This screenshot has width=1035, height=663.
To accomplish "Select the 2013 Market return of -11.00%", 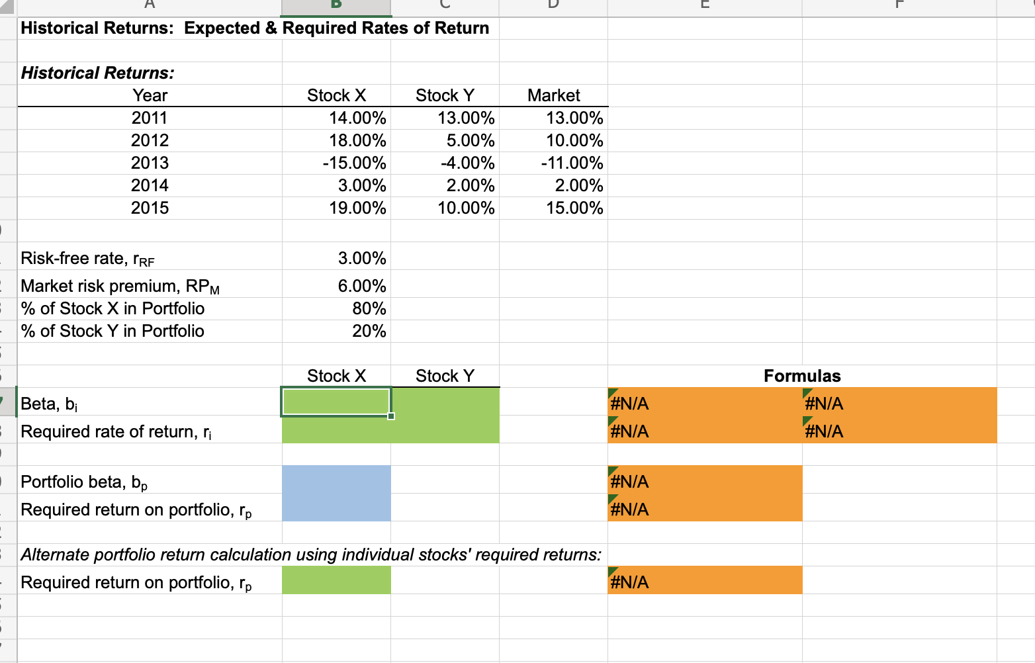I will click(x=553, y=163).
